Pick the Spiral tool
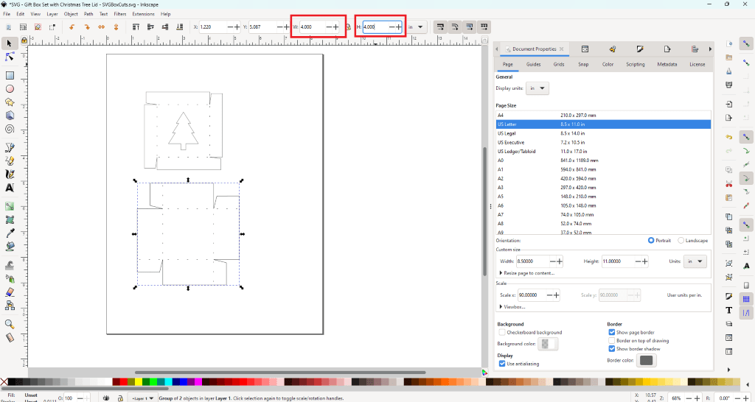Viewport: 755px width, 402px height. pos(10,128)
